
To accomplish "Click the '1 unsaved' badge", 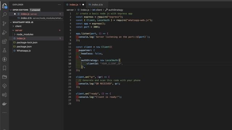I will point(35,10).
